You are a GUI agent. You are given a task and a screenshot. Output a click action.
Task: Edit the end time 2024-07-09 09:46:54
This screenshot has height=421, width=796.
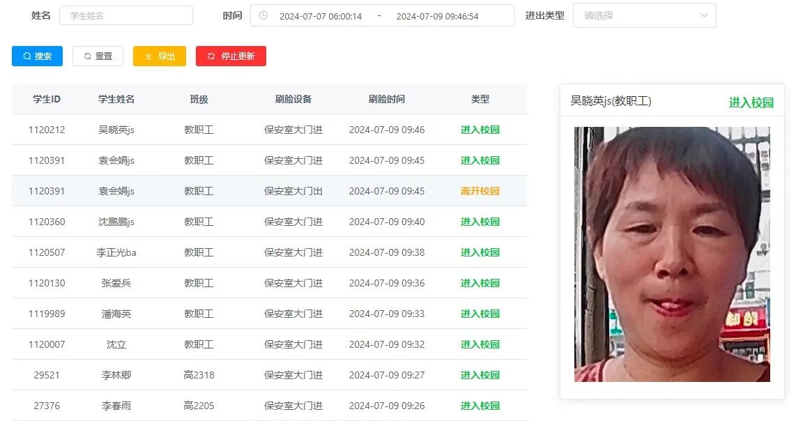(437, 16)
